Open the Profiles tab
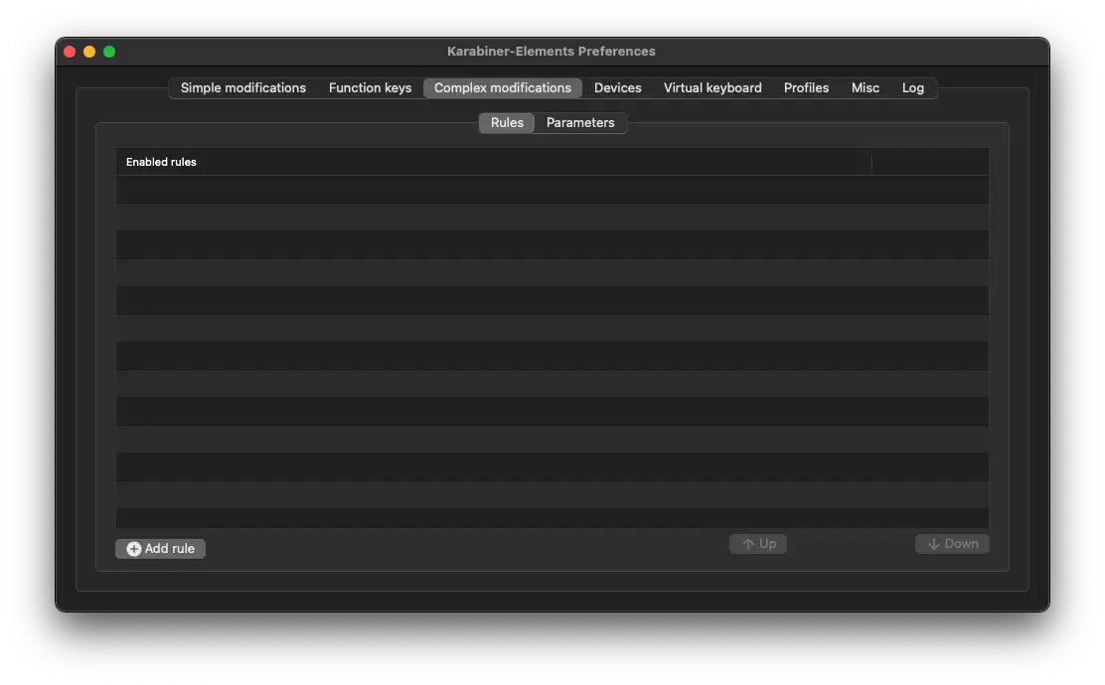1105x685 pixels. click(806, 88)
